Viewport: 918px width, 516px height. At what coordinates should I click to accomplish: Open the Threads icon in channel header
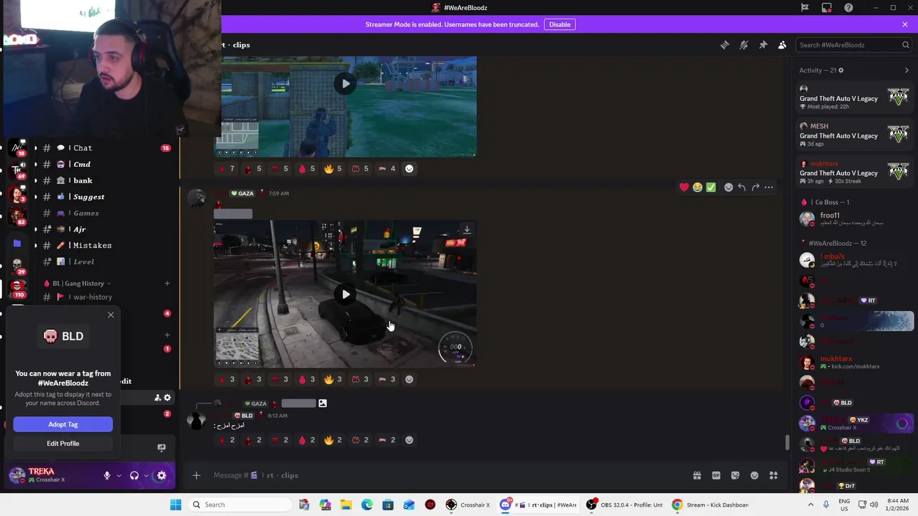[x=724, y=44]
